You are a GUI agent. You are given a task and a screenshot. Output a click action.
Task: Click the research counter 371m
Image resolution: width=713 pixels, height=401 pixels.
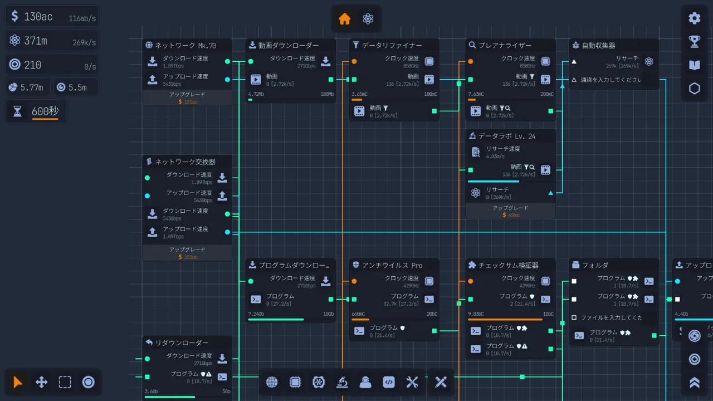(x=52, y=41)
